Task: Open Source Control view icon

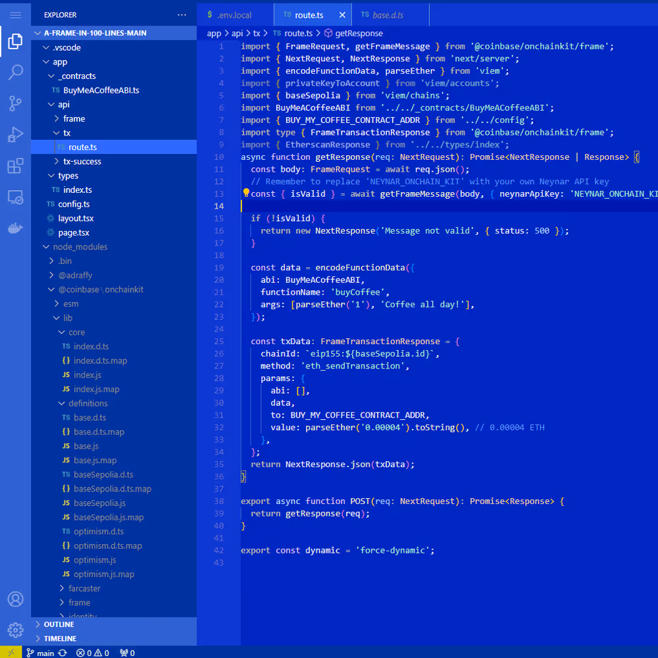Action: click(x=15, y=103)
